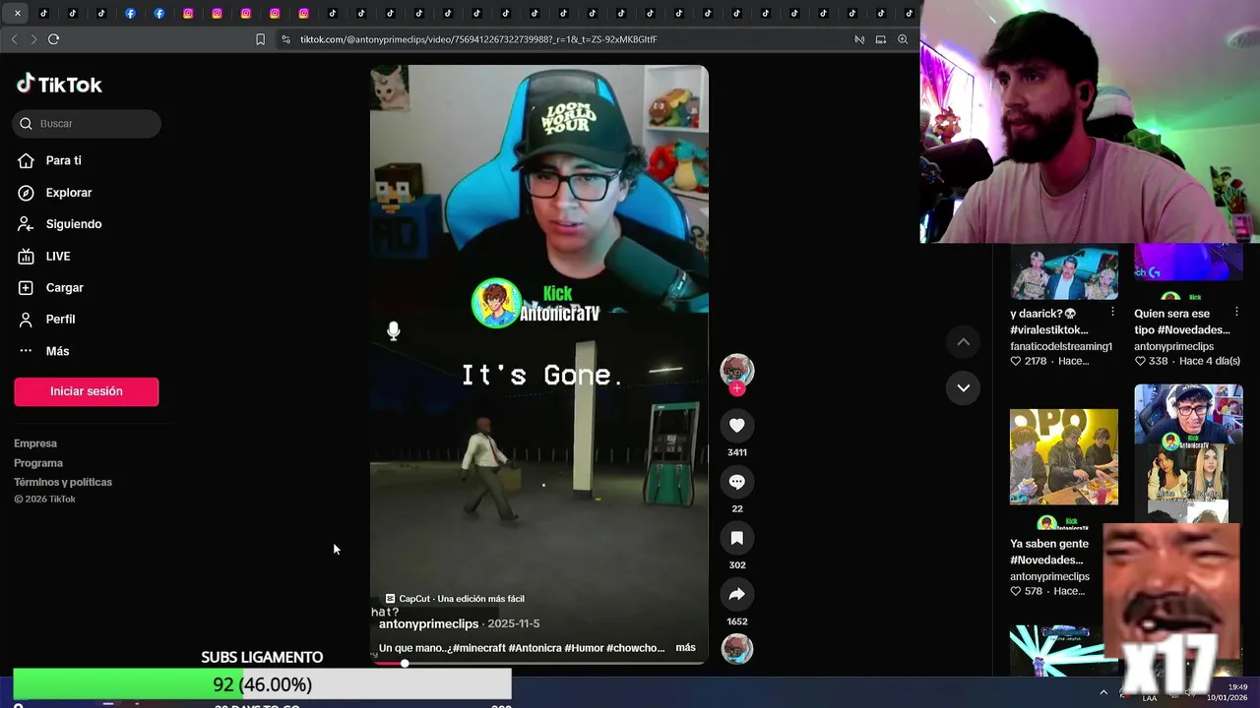Seek the video using the progress bar handle
Screen dimensions: 1260x708
click(405, 664)
